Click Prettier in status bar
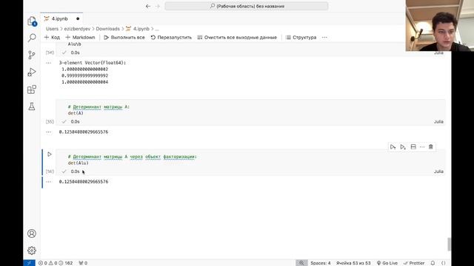474x266 pixels. click(x=415, y=263)
